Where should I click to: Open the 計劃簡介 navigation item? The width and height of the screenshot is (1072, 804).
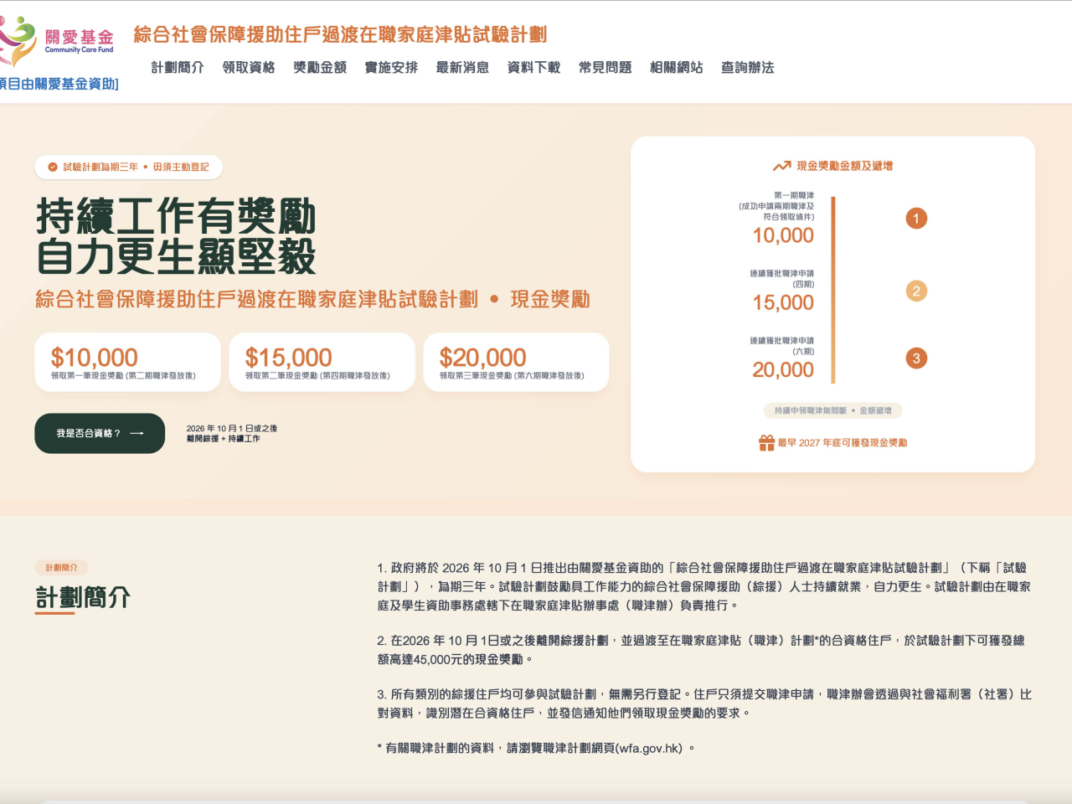(x=178, y=68)
